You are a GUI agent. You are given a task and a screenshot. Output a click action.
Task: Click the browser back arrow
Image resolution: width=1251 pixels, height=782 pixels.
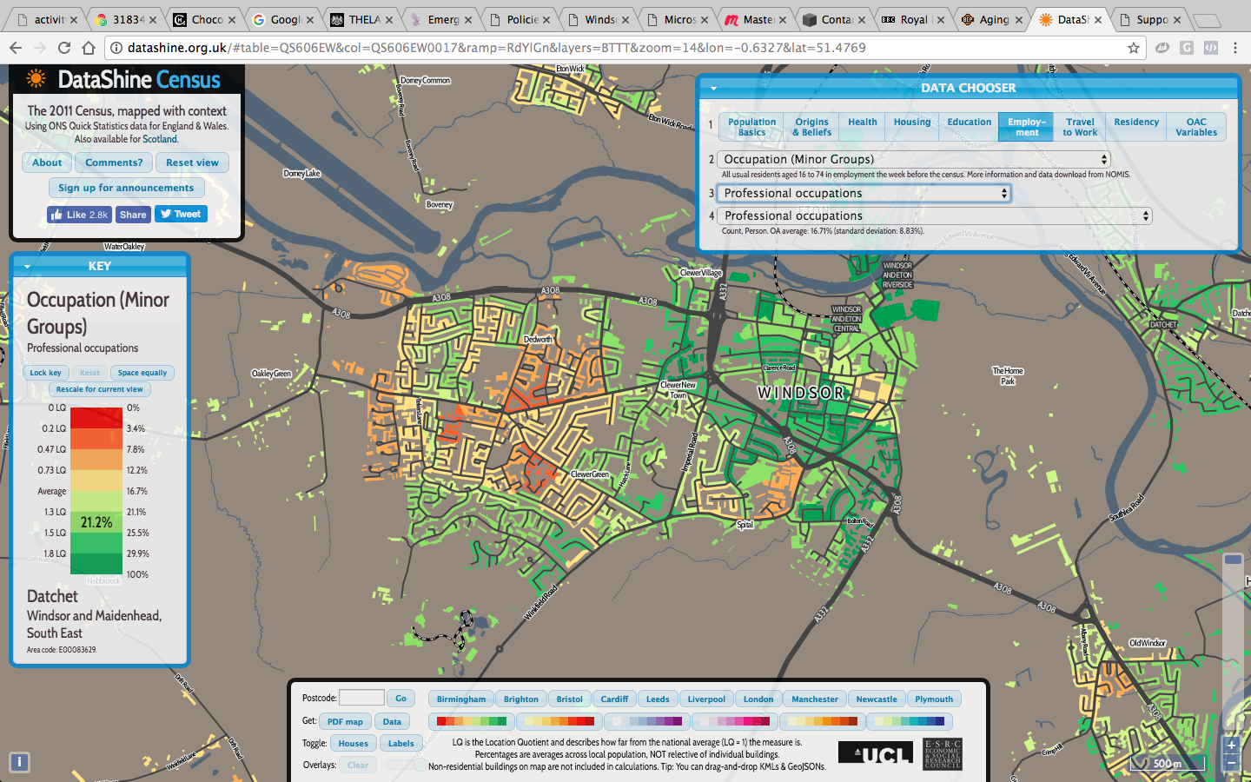tap(15, 48)
